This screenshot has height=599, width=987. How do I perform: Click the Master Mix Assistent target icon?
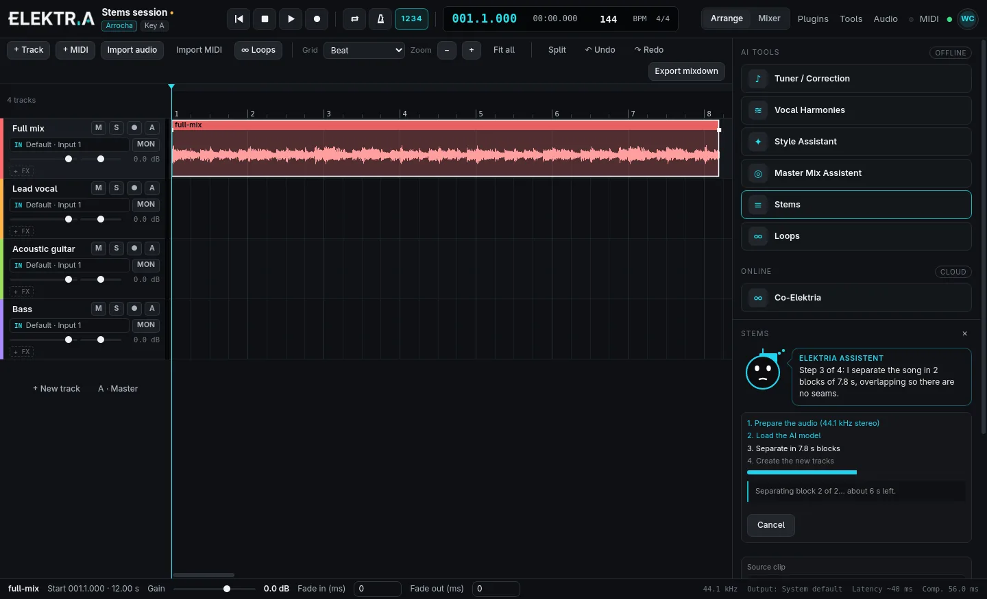click(758, 173)
